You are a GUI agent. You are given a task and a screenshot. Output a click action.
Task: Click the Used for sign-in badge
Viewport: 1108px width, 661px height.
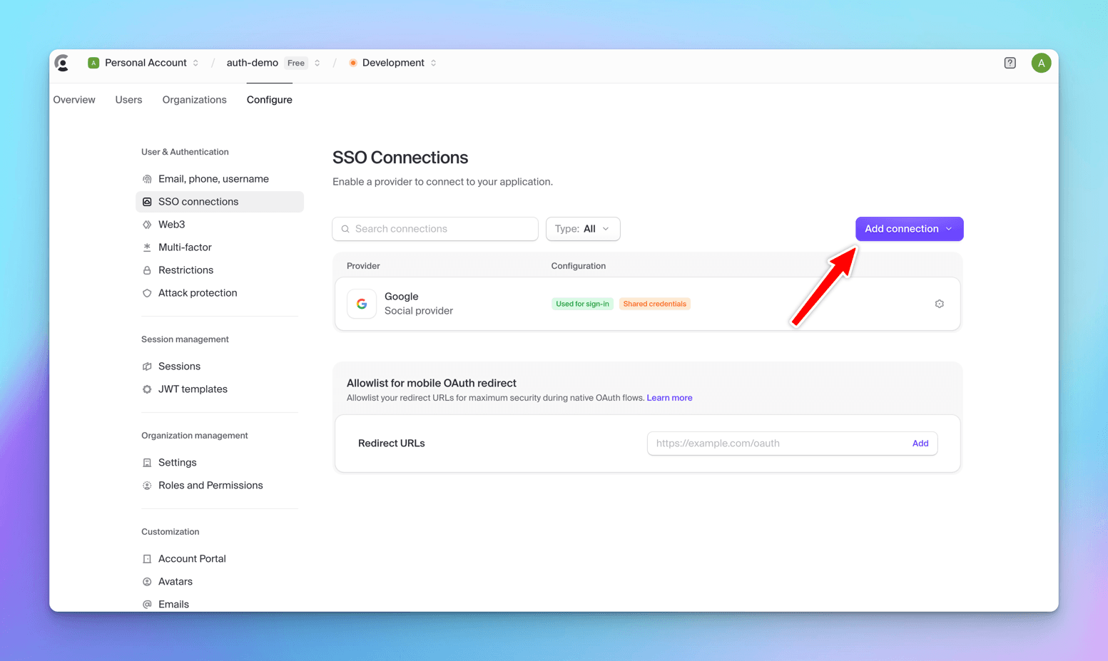[x=582, y=304]
